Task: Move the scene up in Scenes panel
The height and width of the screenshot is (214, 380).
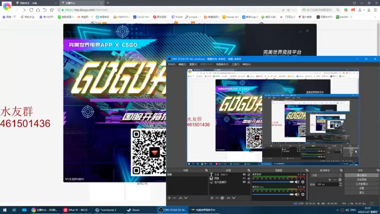Action: tap(180, 198)
